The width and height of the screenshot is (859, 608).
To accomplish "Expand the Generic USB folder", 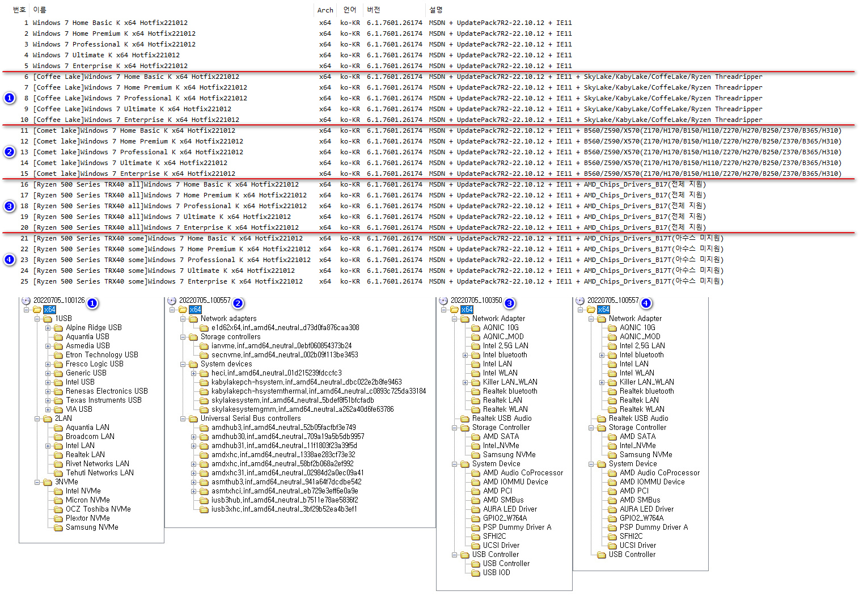I will click(48, 373).
